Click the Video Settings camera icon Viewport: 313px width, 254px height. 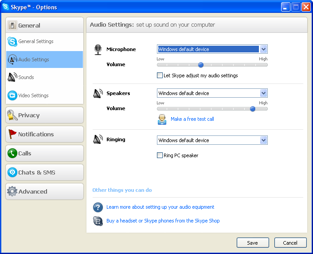click(x=12, y=95)
